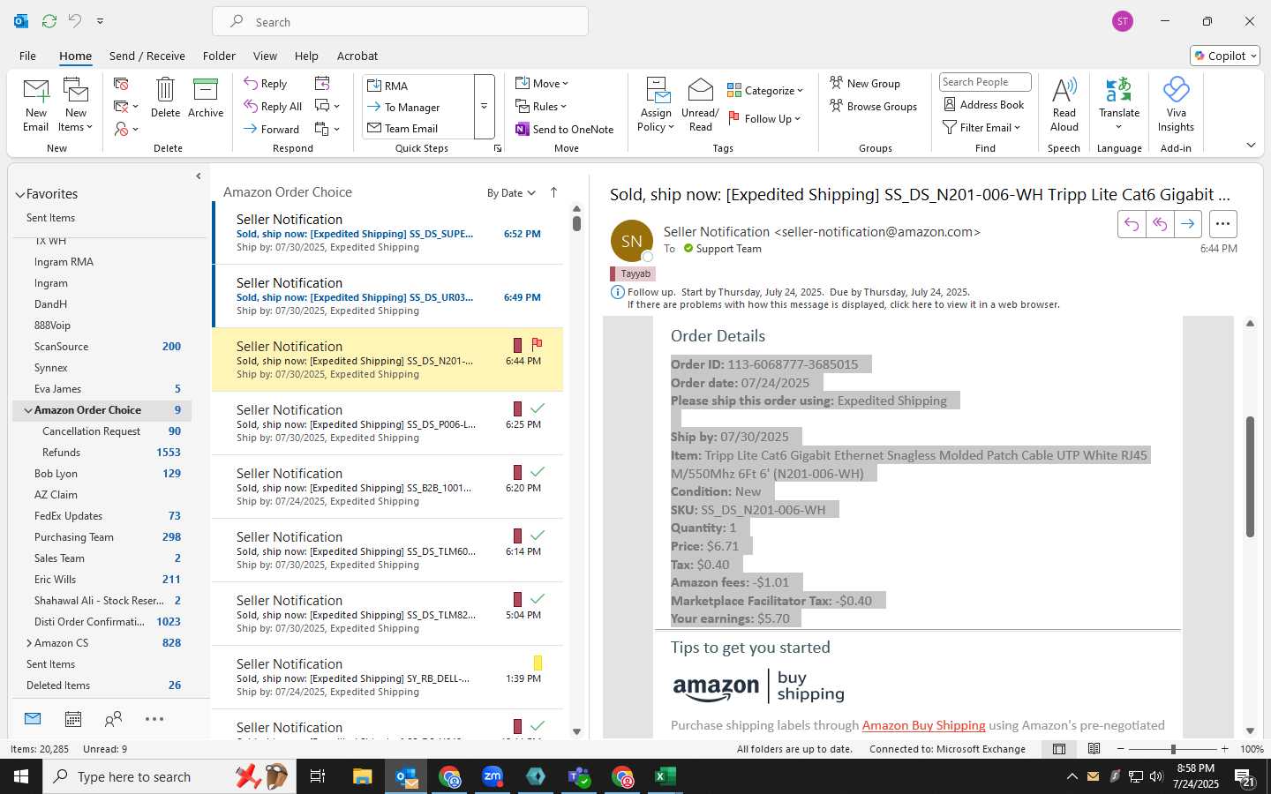Open the Categorize dropdown
Screen dimensions: 1271x794
765,90
